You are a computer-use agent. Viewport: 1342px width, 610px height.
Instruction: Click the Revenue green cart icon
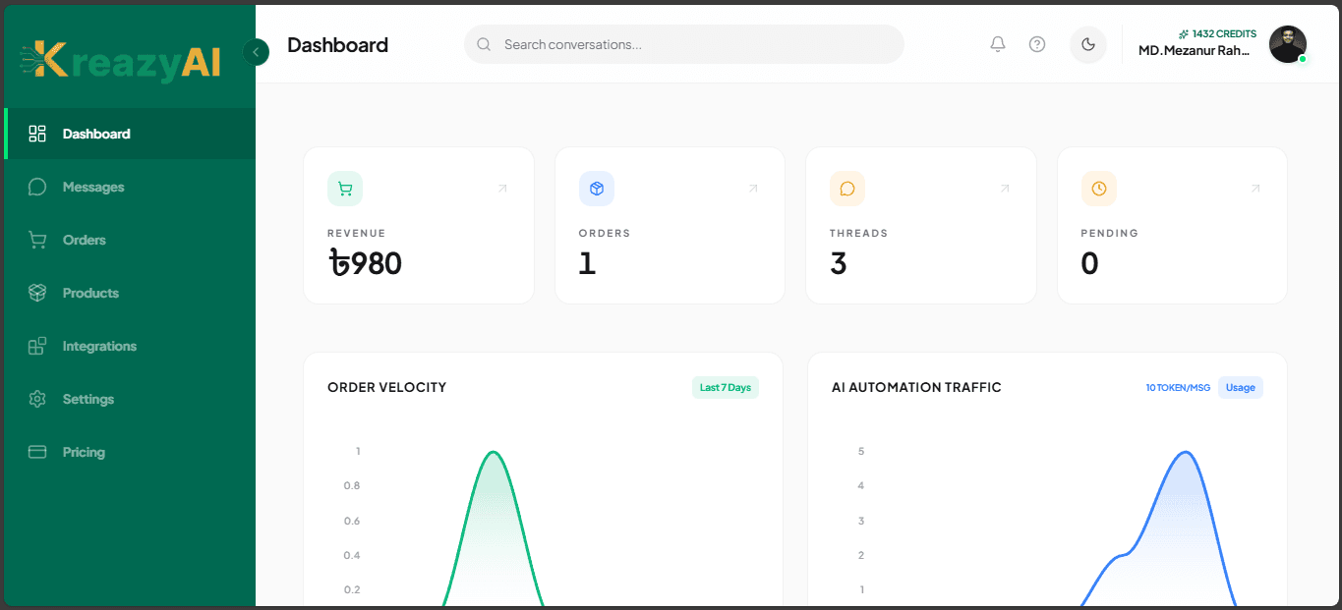point(345,189)
